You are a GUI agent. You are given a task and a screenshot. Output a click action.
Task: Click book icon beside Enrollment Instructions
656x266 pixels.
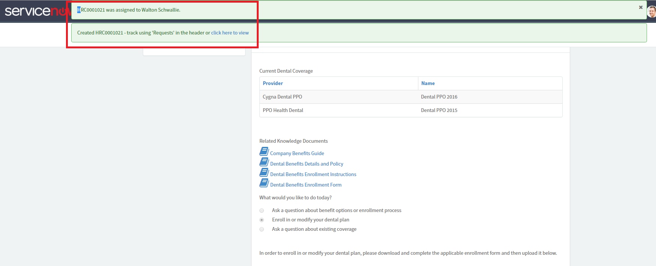[x=264, y=172]
